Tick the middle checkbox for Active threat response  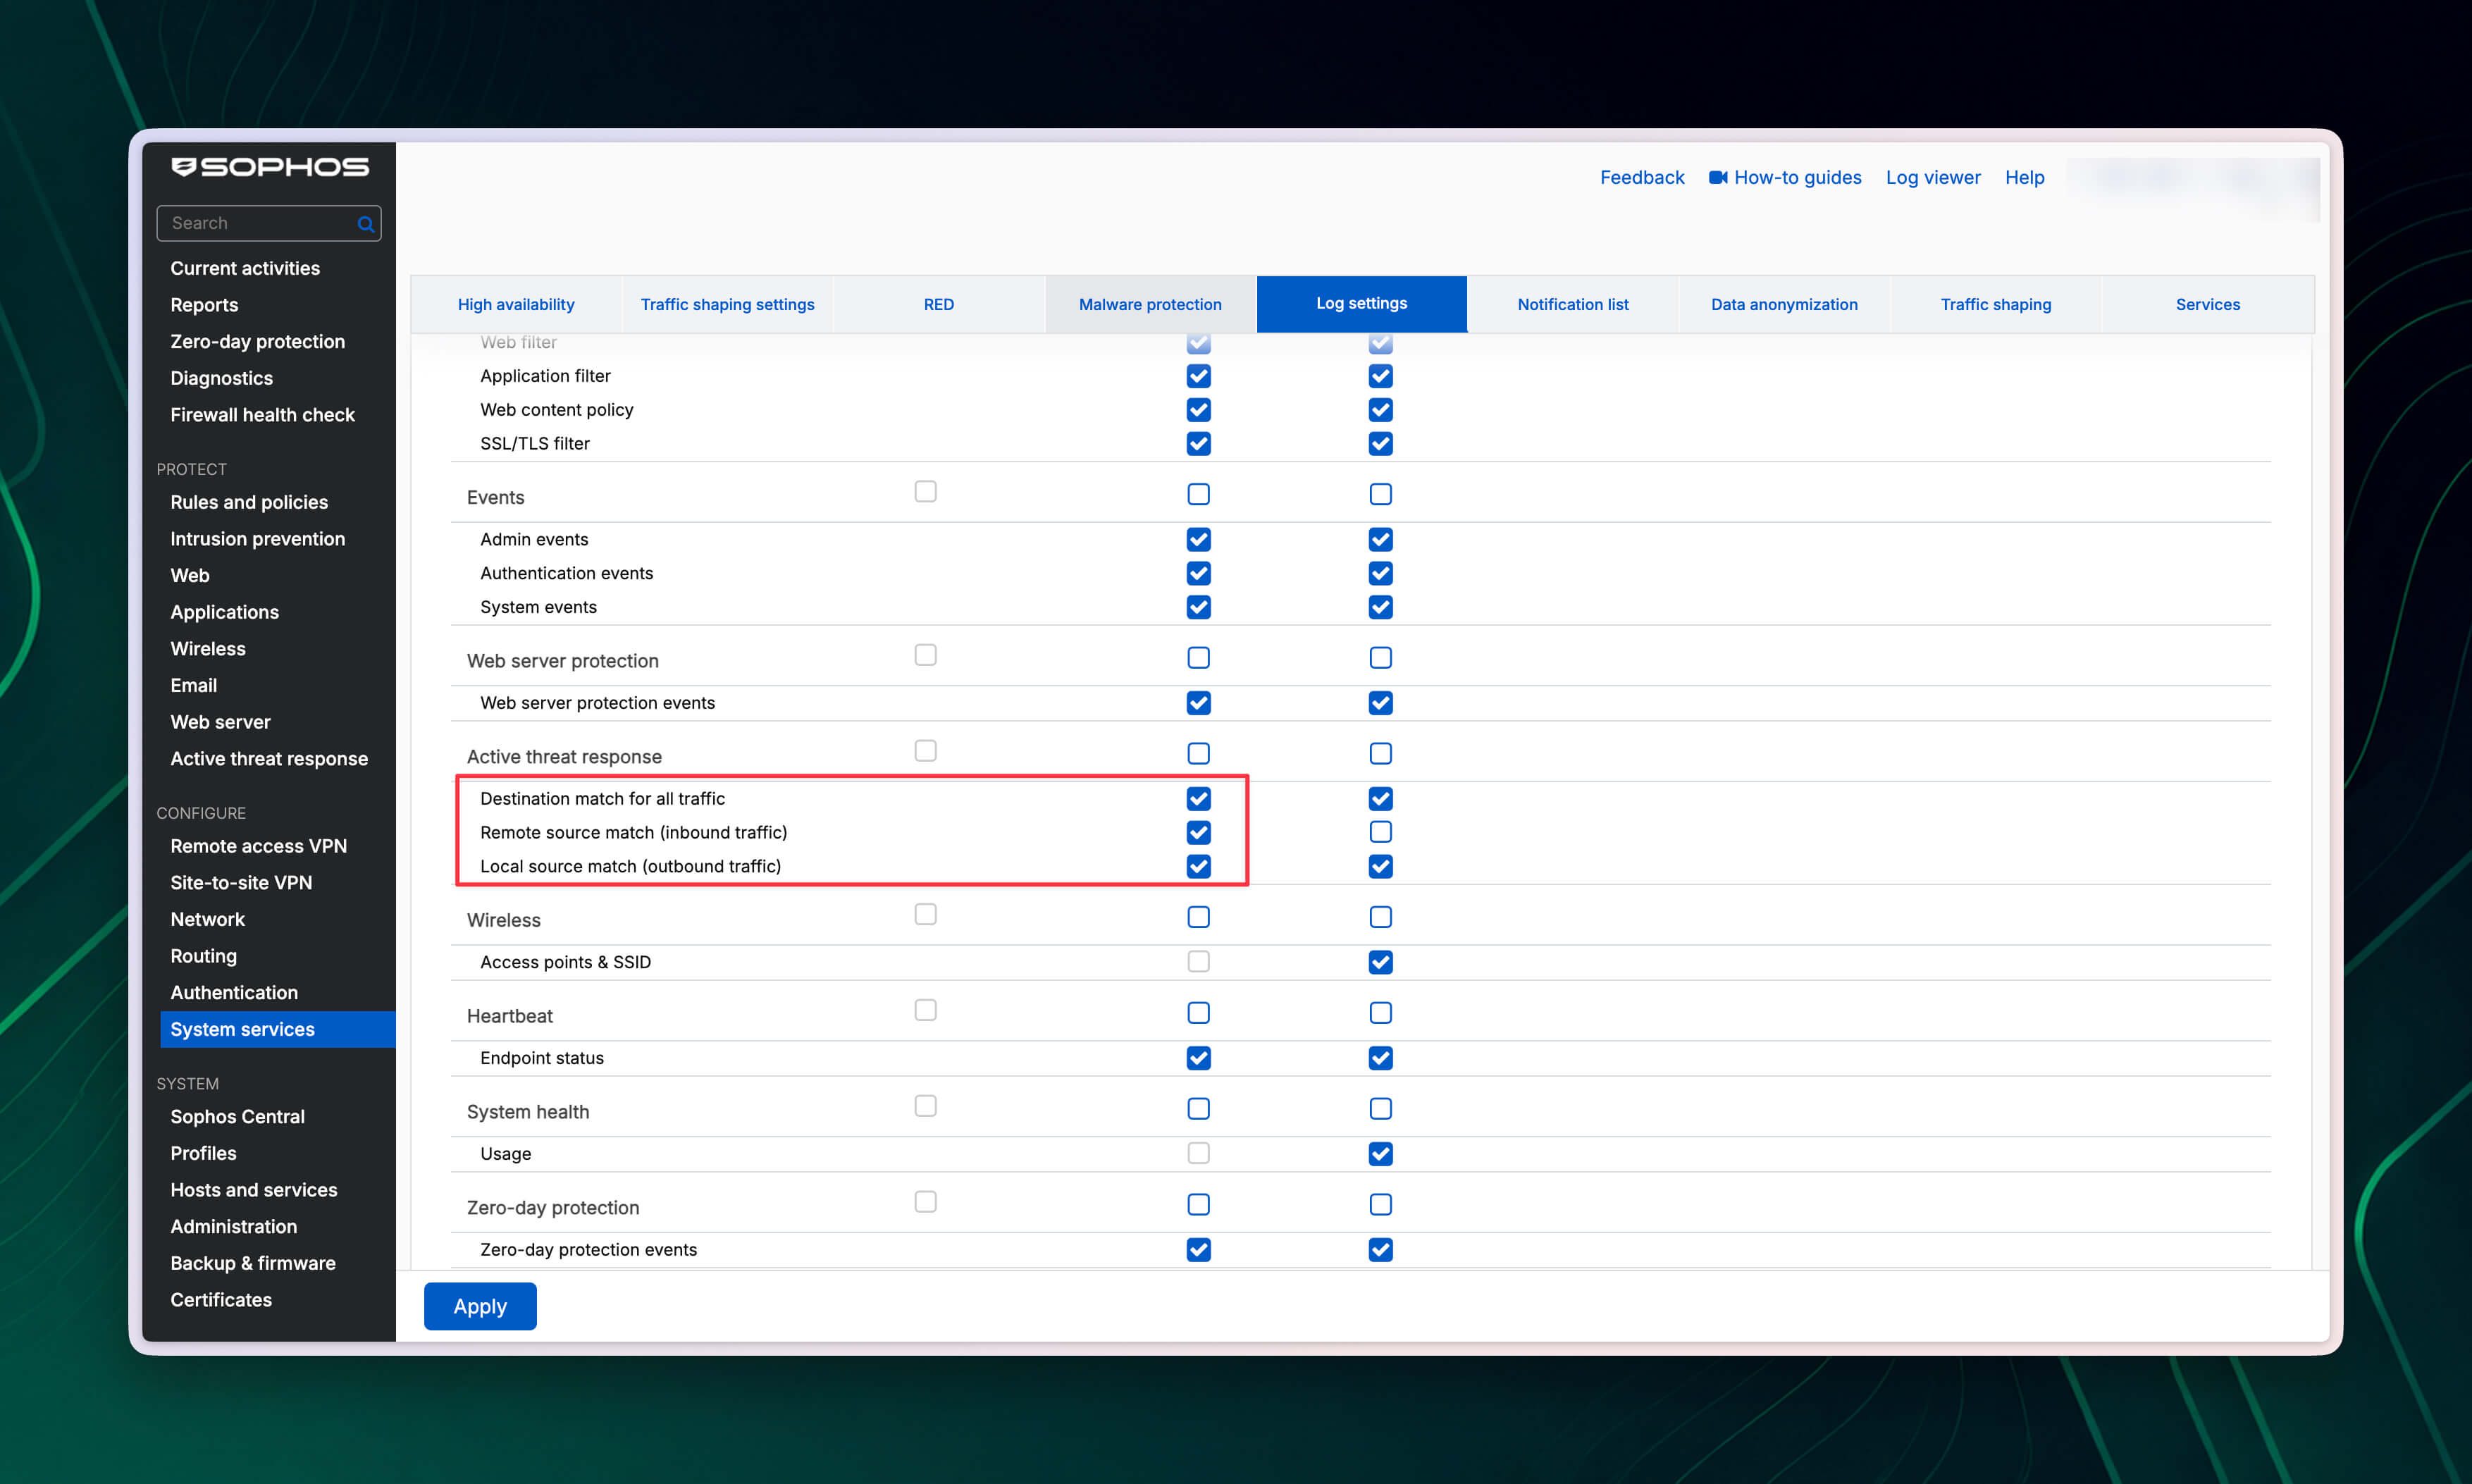pyautogui.click(x=1199, y=753)
